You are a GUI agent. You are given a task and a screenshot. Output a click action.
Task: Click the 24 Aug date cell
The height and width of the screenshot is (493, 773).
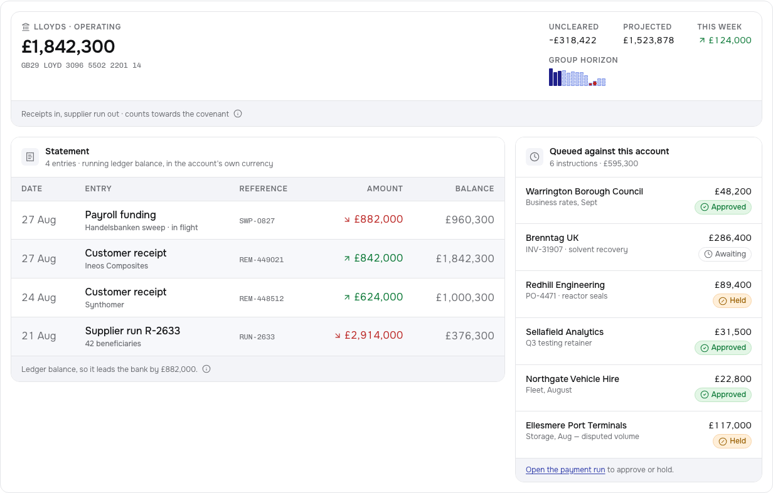tap(39, 297)
